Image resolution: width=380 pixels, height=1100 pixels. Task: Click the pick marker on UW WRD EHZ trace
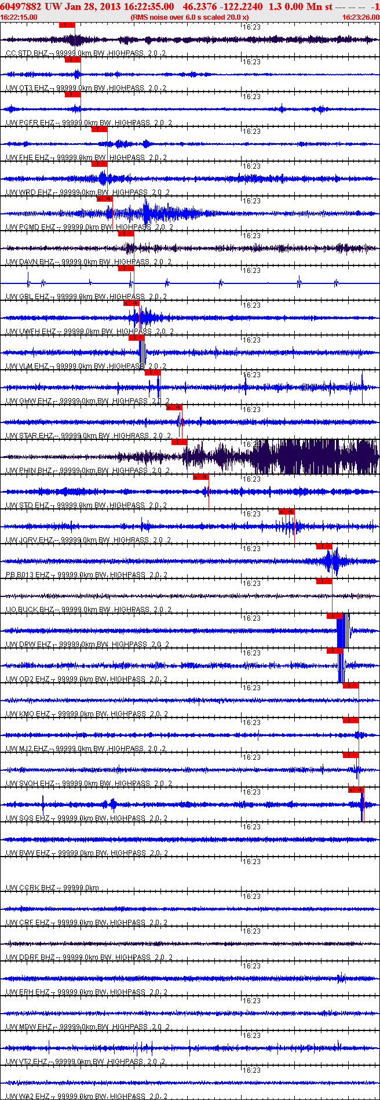(x=99, y=164)
